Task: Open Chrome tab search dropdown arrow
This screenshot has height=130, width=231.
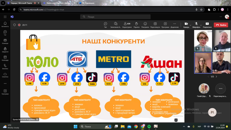Action: point(3,3)
